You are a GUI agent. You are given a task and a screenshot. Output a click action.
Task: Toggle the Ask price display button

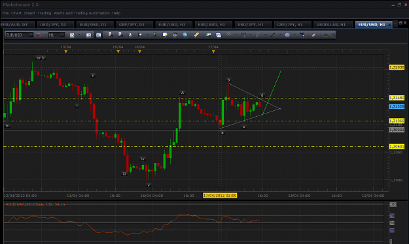98,35
